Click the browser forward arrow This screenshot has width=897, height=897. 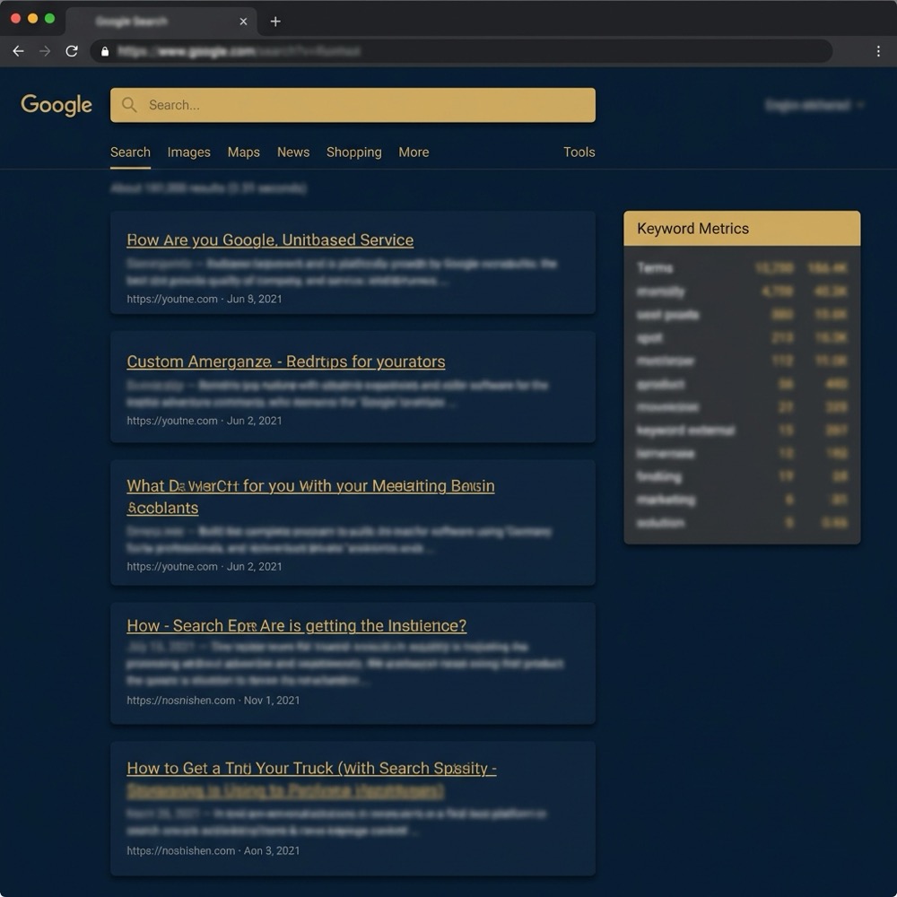(45, 51)
